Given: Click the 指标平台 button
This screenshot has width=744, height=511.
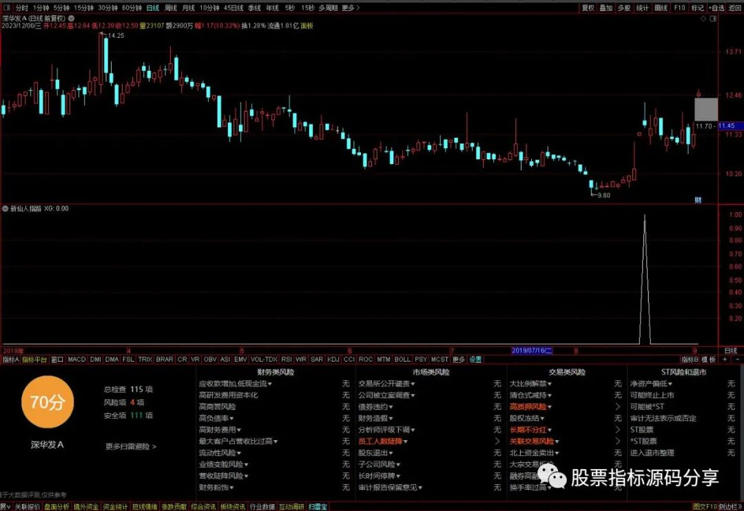Looking at the screenshot, I should pyautogui.click(x=34, y=359).
